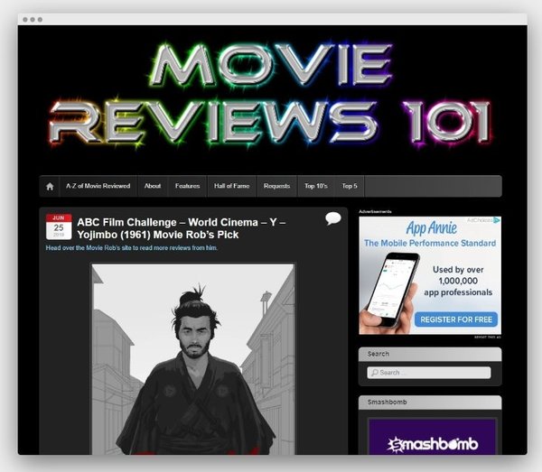The image size is (542, 472).
Task: Click the Search widget heading
Action: [378, 354]
